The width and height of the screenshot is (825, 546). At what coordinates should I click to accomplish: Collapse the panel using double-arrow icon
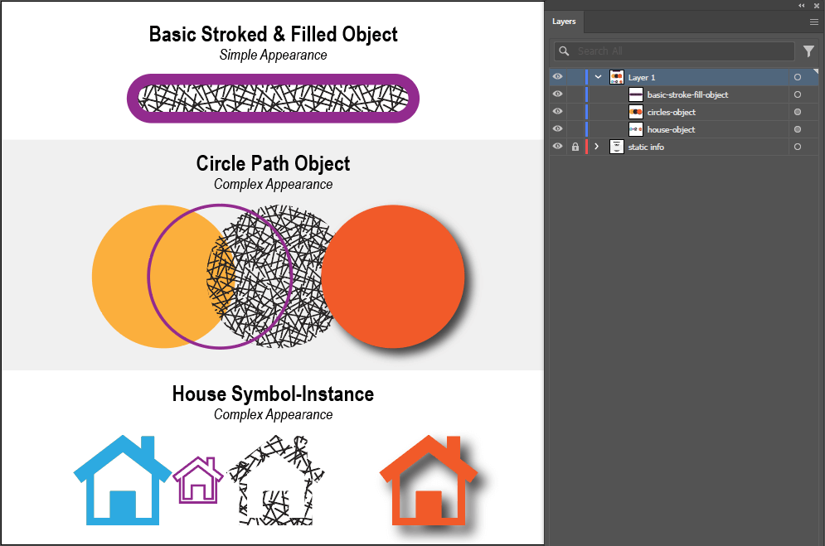click(x=801, y=5)
